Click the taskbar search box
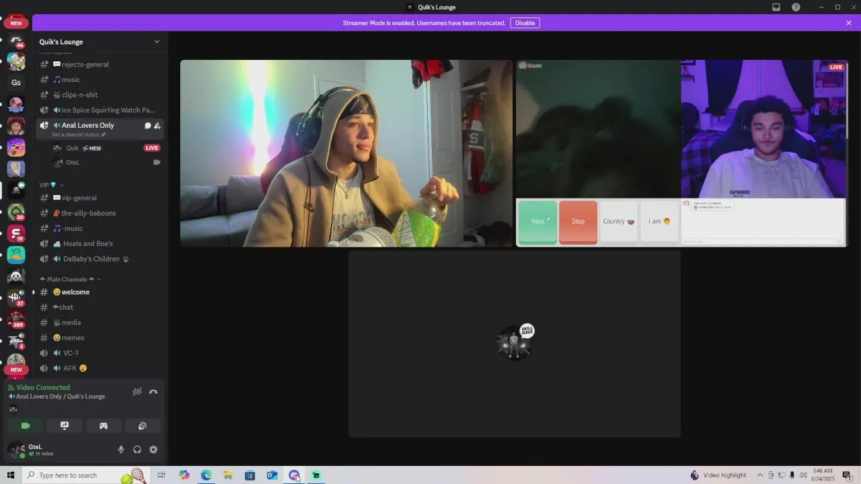Screen dimensions: 861x484 pos(86,475)
